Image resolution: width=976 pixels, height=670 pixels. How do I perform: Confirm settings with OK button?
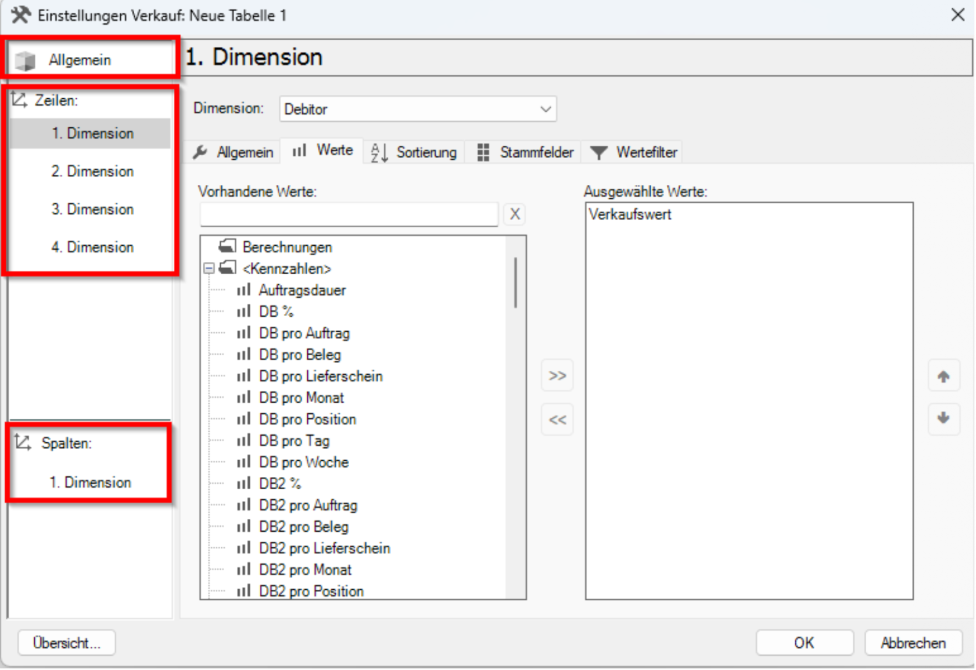tap(805, 643)
